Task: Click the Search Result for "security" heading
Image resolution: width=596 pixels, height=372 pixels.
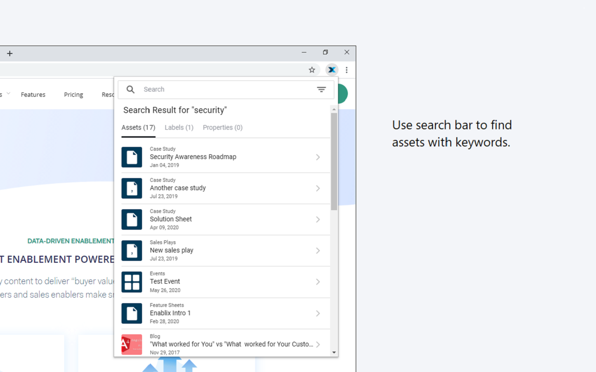Action: [x=175, y=110]
